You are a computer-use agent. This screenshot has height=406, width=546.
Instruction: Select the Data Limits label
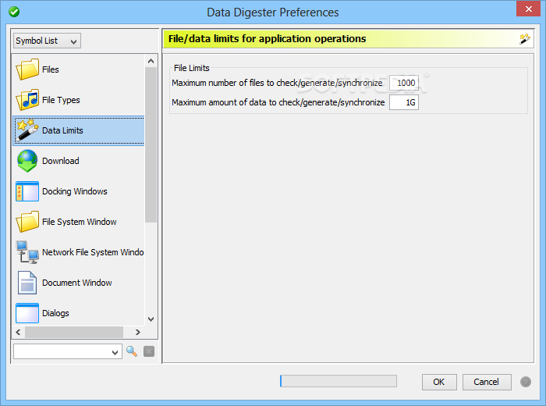62,130
